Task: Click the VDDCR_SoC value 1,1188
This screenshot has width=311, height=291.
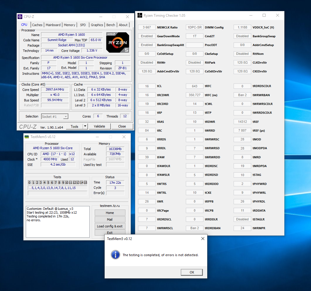Action: [242, 27]
